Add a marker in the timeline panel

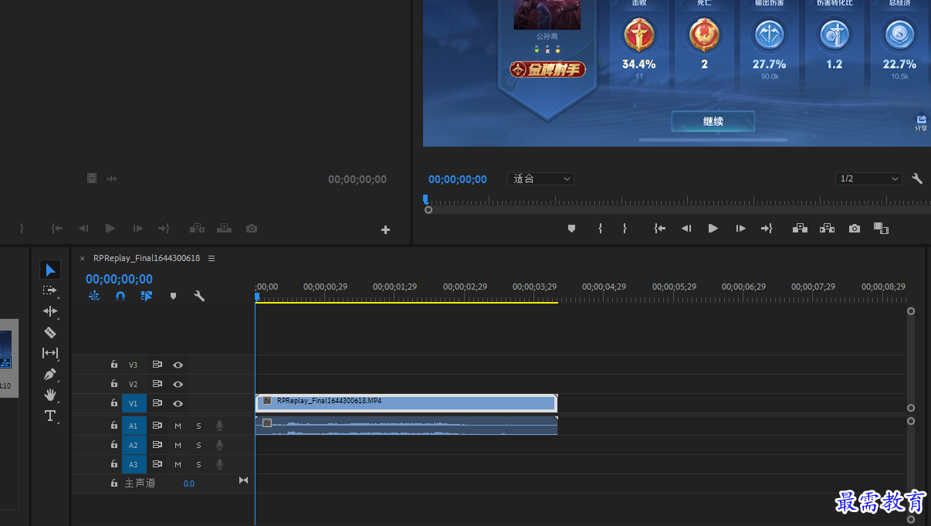click(173, 296)
